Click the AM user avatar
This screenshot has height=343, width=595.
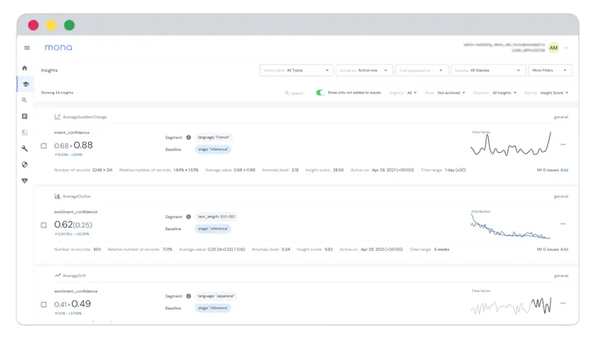click(554, 48)
